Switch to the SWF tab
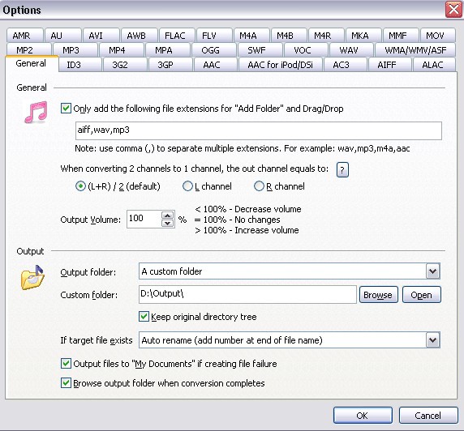Viewport: 464px width, 431px height. click(260, 50)
